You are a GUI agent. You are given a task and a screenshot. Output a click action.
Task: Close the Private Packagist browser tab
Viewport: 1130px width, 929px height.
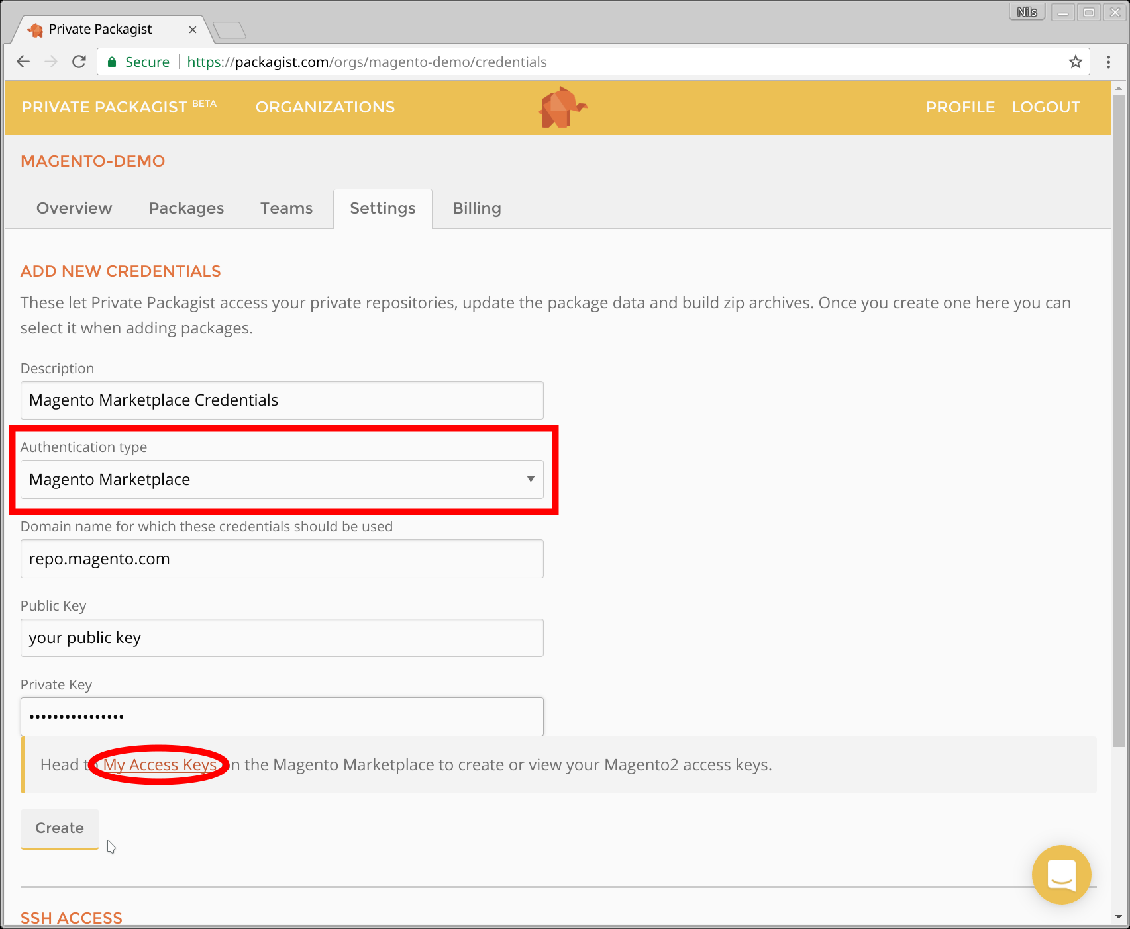click(193, 30)
